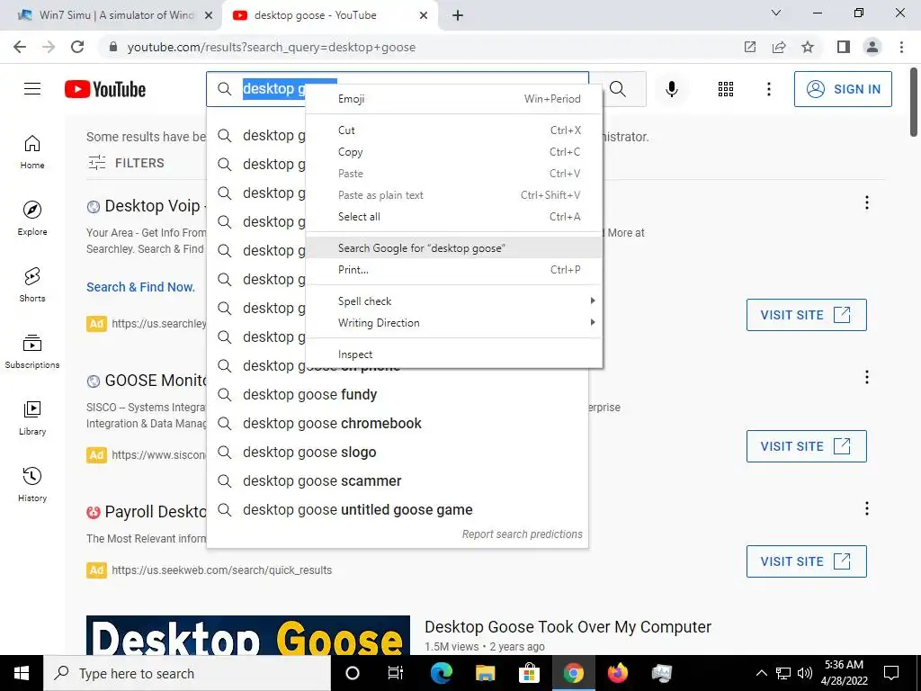This screenshot has height=691, width=921.
Task: Open the YouTube apps grid icon
Action: pyautogui.click(x=726, y=89)
